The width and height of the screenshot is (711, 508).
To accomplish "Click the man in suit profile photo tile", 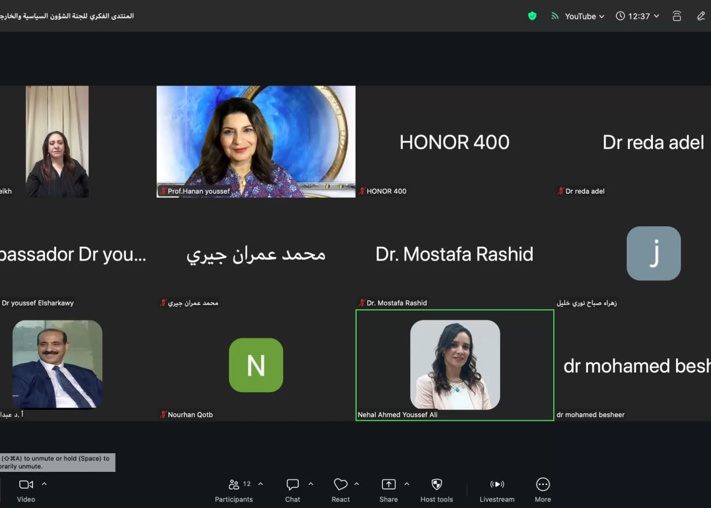I will 57,365.
